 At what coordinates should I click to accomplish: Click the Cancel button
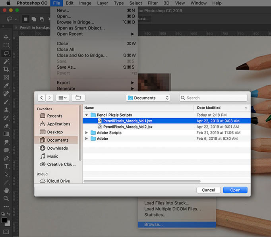tap(209, 190)
